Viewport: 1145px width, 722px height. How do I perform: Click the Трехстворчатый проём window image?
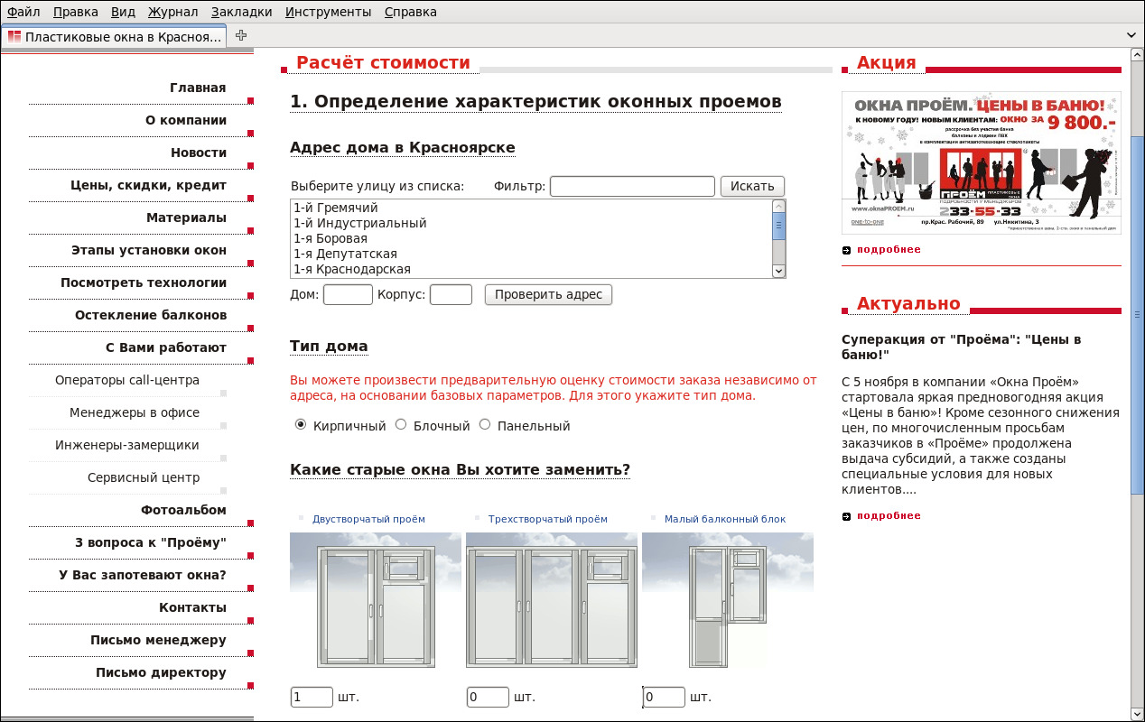click(551, 601)
